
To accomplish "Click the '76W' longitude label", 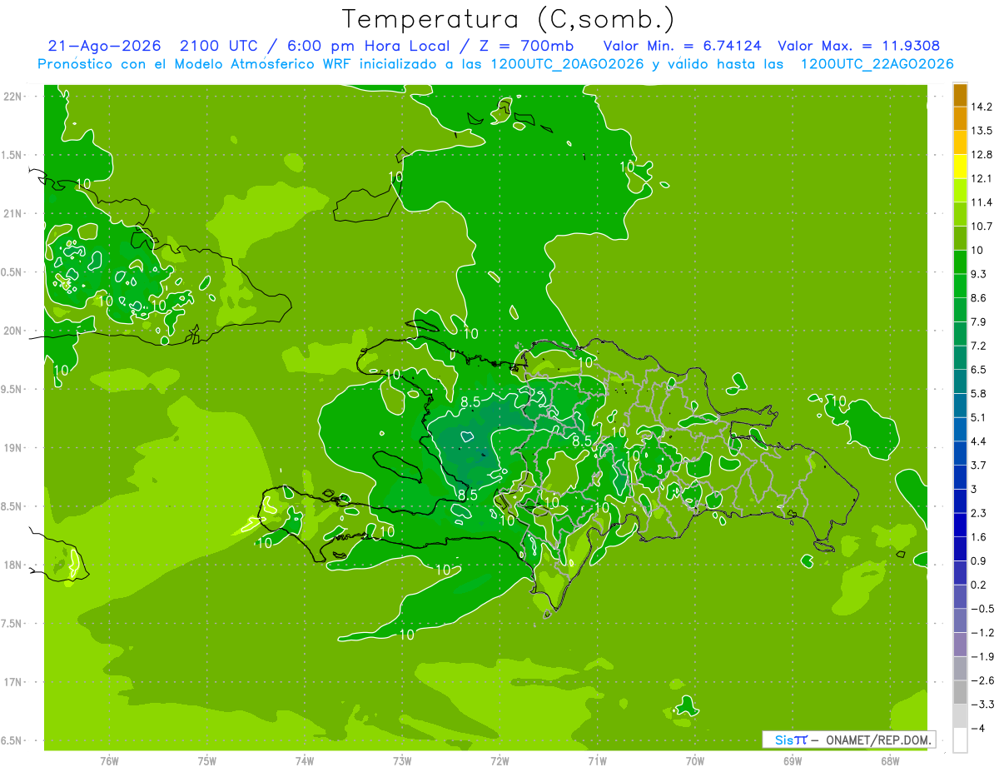I will point(109,760).
